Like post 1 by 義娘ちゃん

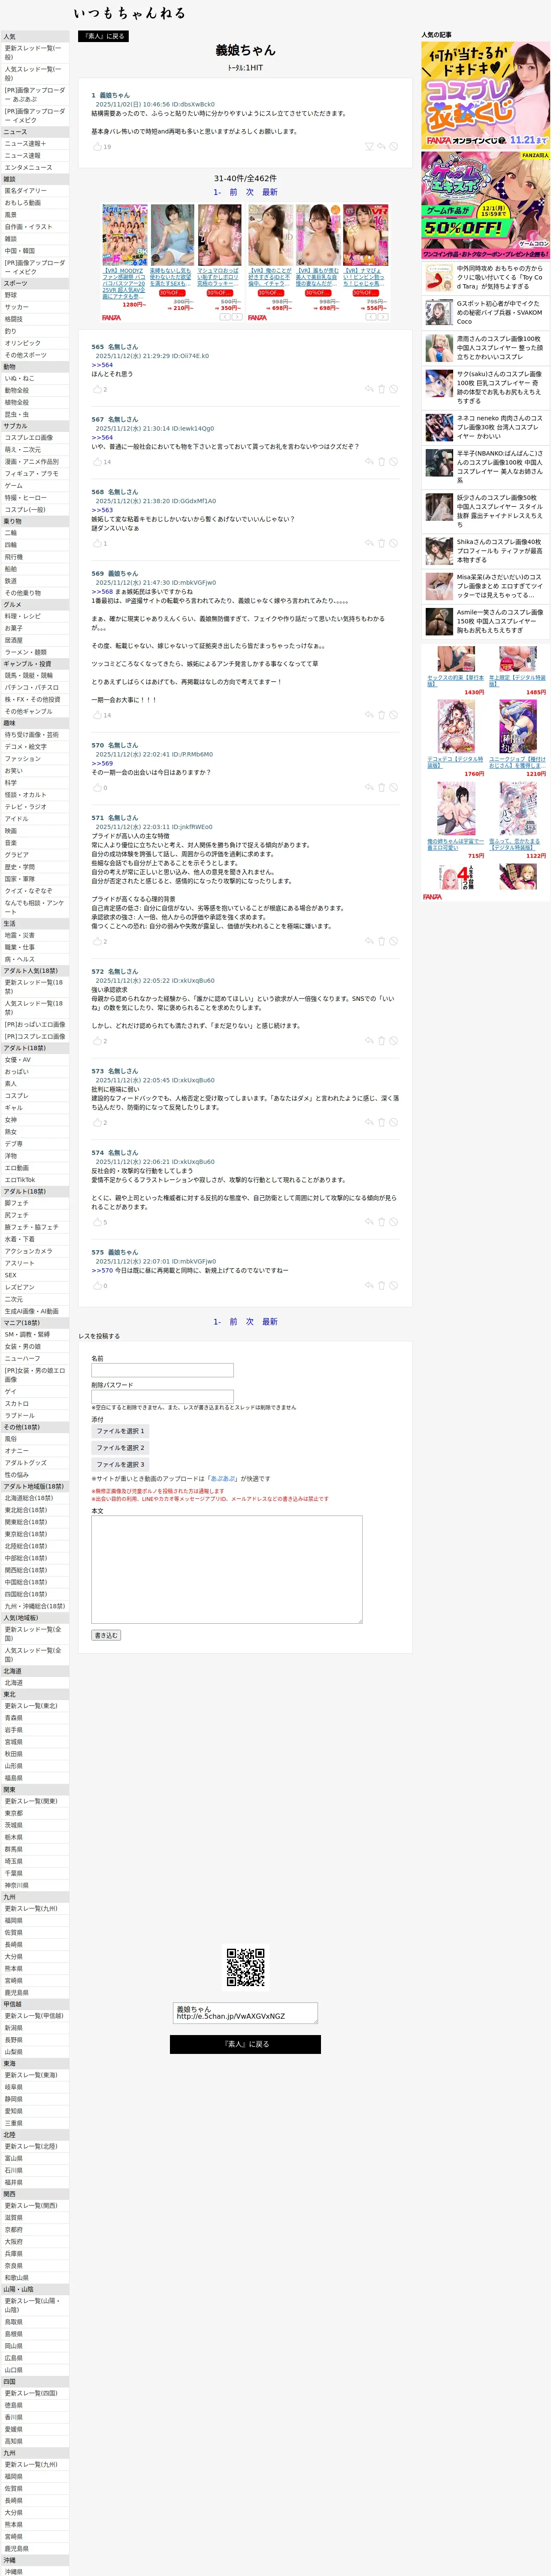pyautogui.click(x=97, y=146)
